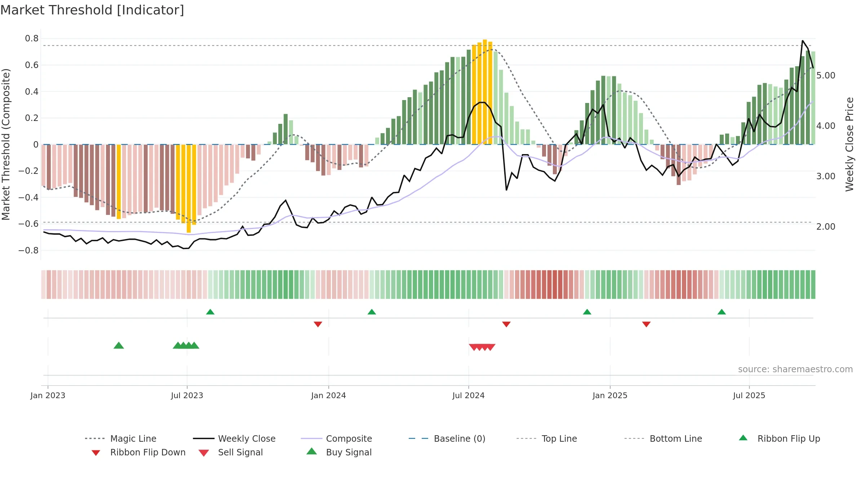Image resolution: width=865 pixels, height=486 pixels.
Task: Toggle the Sell Signal legend entry
Action: 231,452
